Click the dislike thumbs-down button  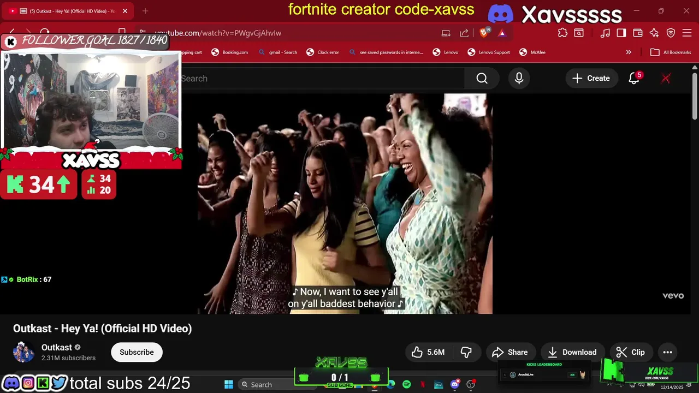tap(466, 352)
